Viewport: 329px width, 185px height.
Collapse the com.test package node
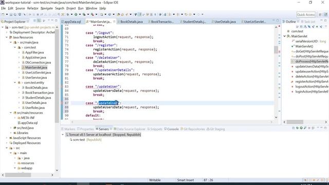(x=15, y=47)
